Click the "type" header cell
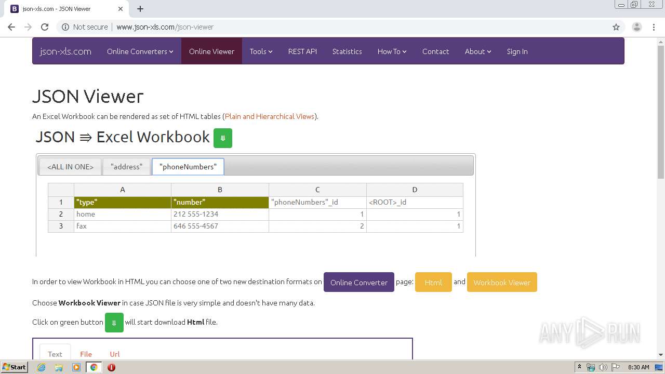 point(123,202)
